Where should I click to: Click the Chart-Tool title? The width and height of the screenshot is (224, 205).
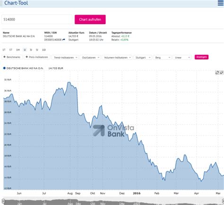click(x=16, y=3)
